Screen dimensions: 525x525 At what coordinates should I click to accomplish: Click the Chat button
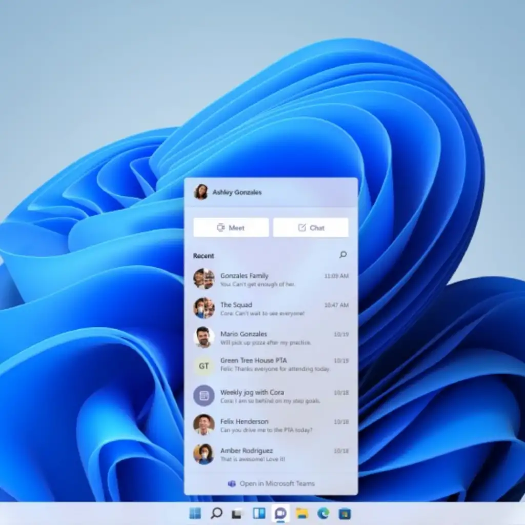click(311, 228)
